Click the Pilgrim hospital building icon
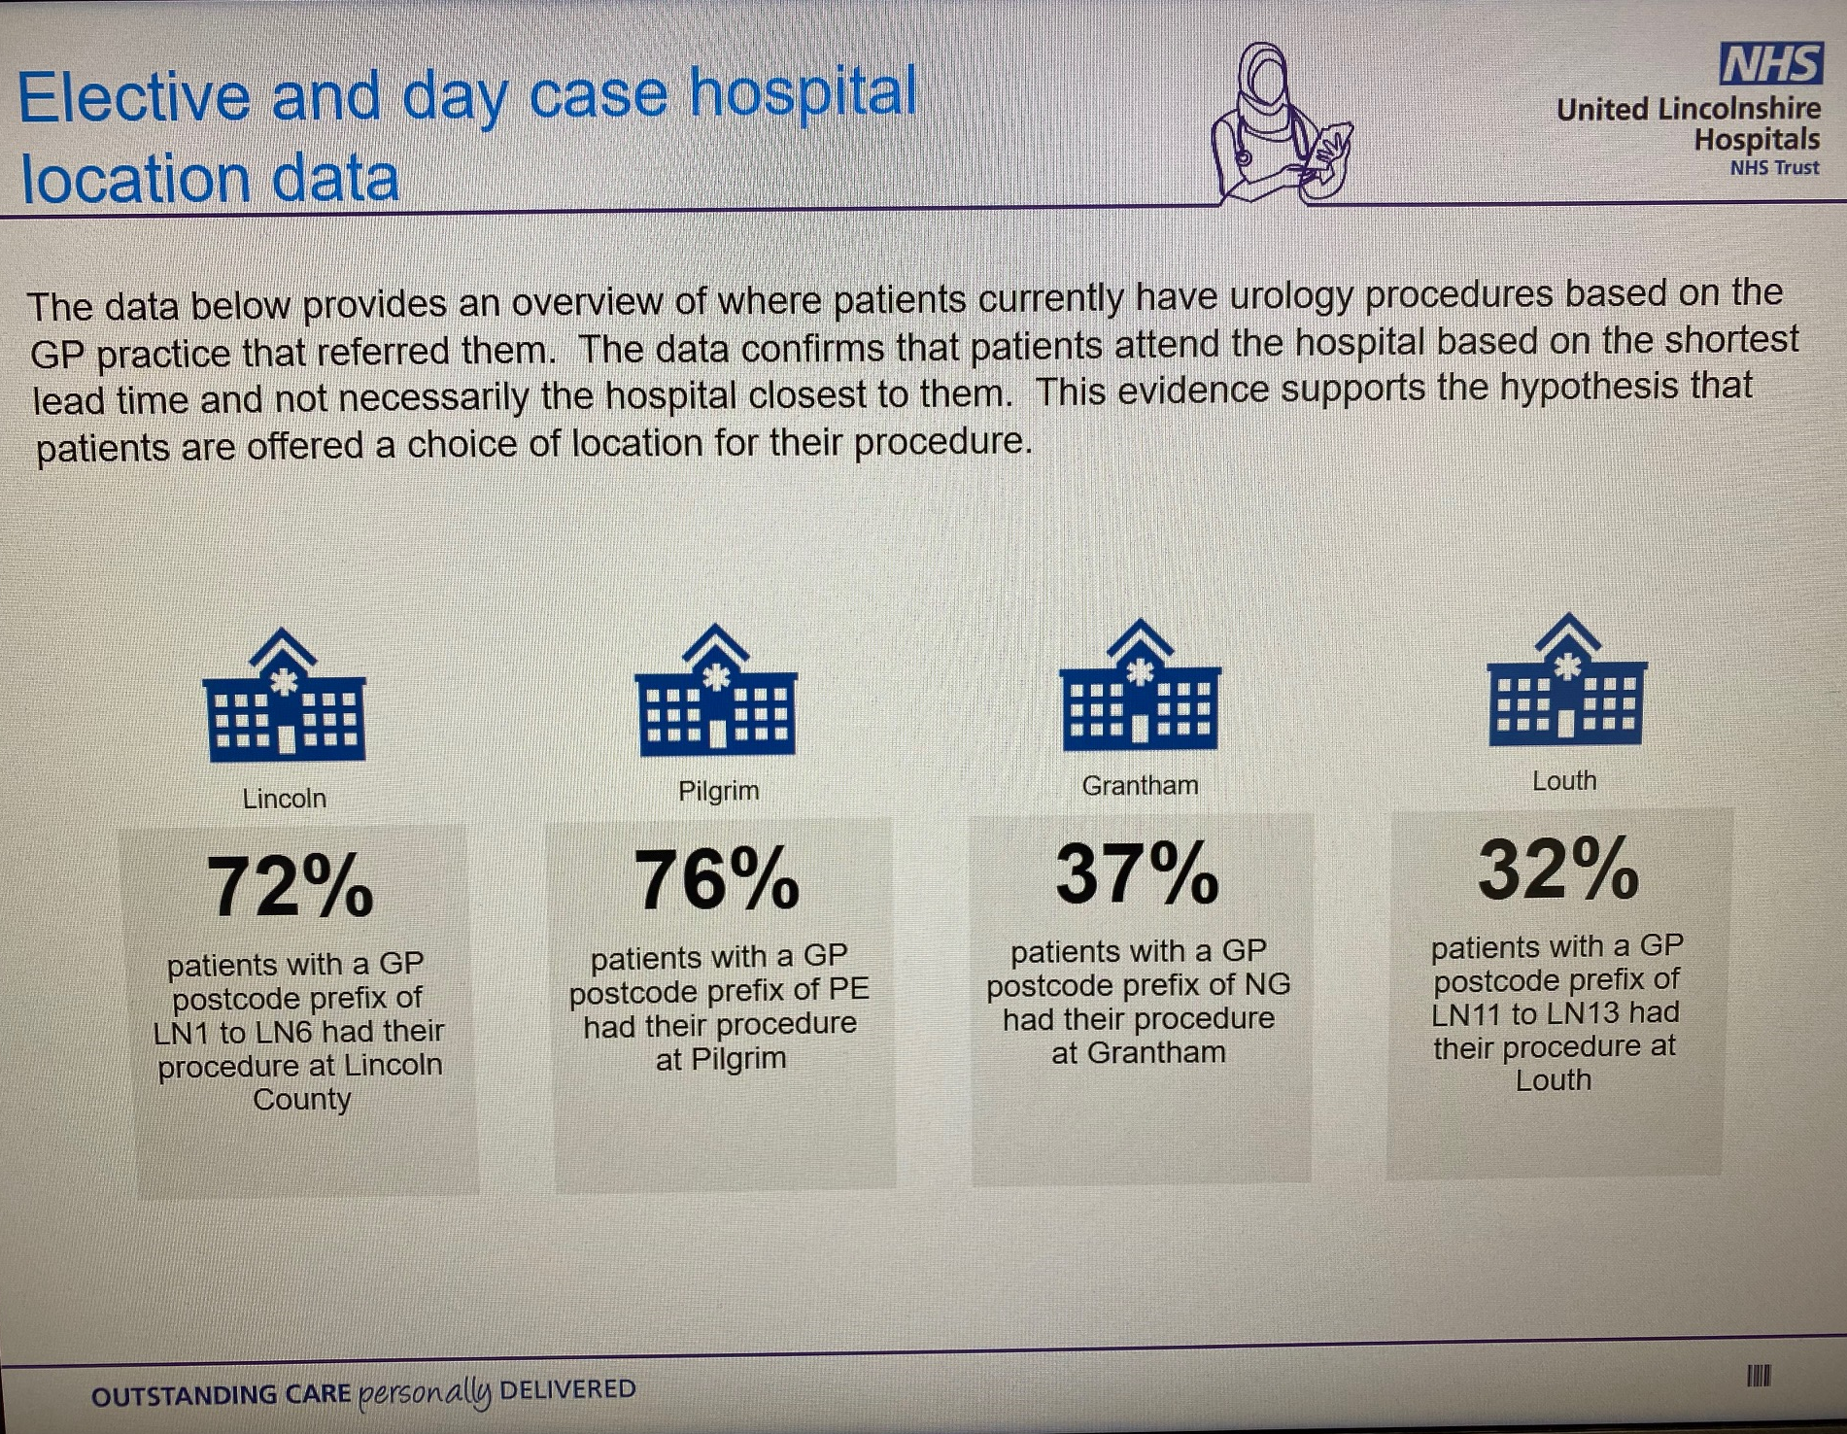This screenshot has width=1847, height=1434. coord(716,690)
